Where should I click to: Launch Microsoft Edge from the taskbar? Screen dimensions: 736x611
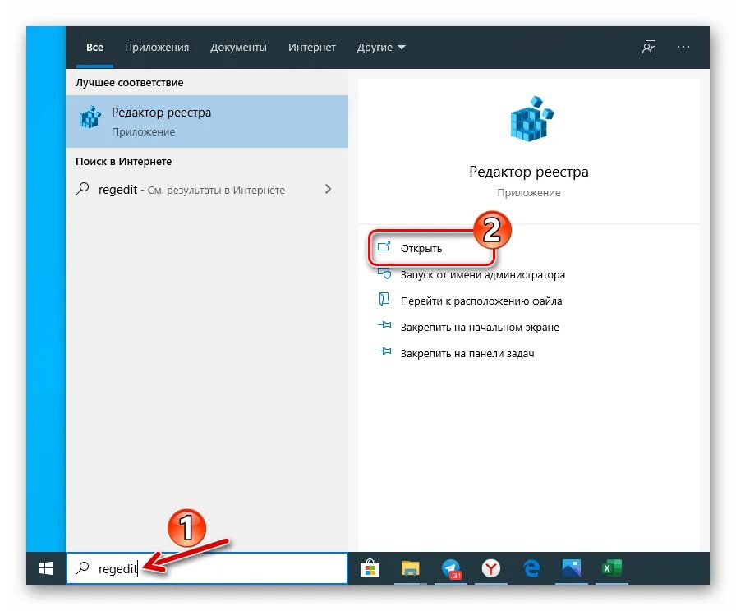pyautogui.click(x=531, y=568)
